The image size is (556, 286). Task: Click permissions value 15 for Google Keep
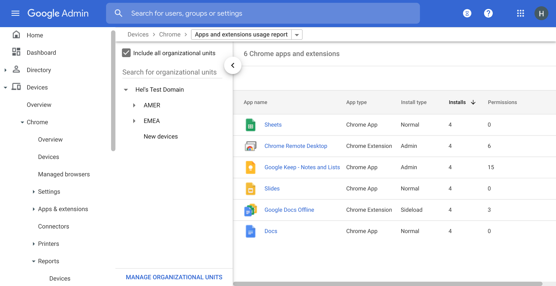(491, 167)
